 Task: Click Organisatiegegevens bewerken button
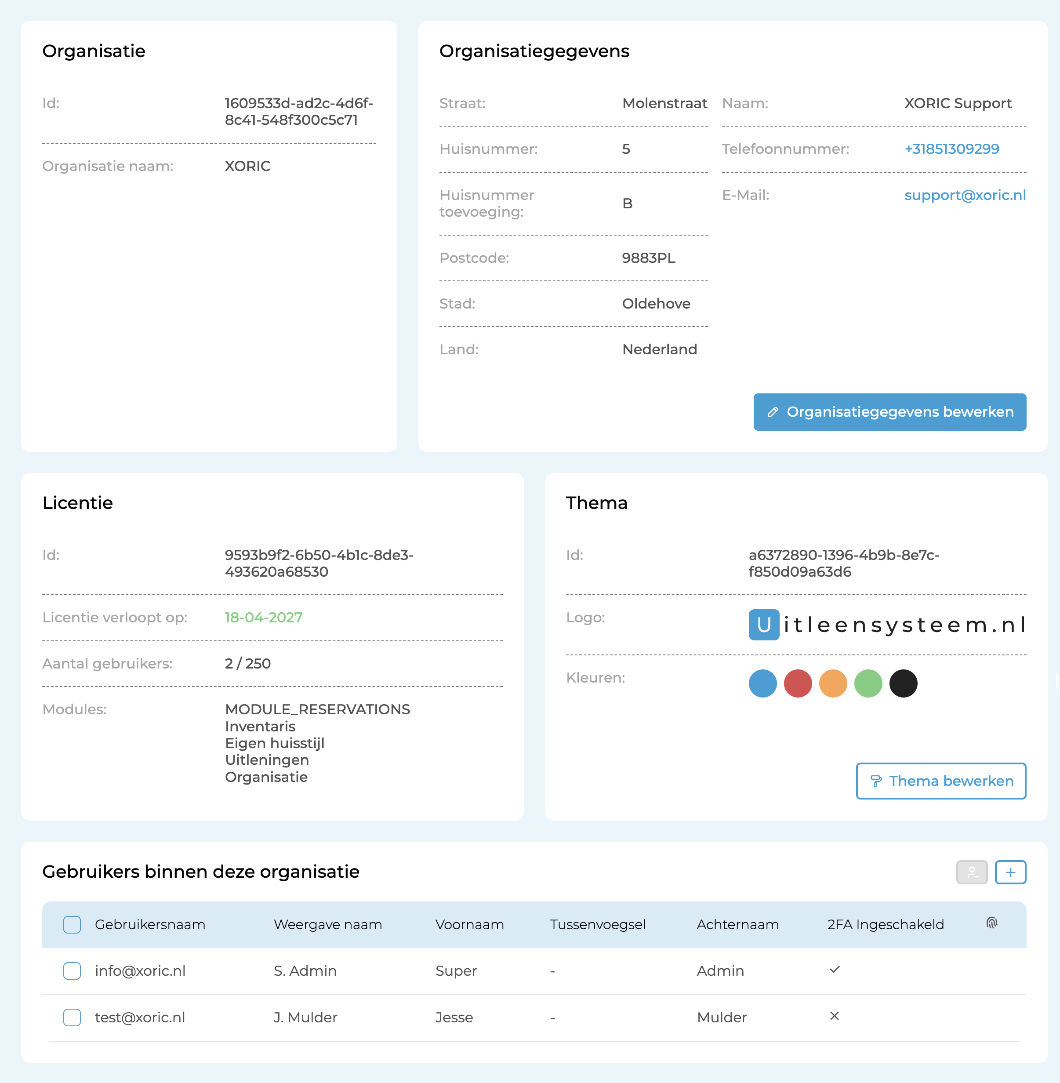click(889, 412)
